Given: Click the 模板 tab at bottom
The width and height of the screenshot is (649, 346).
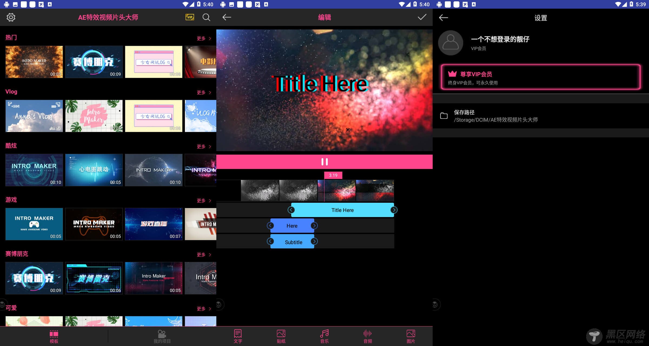Looking at the screenshot, I should click(x=53, y=336).
